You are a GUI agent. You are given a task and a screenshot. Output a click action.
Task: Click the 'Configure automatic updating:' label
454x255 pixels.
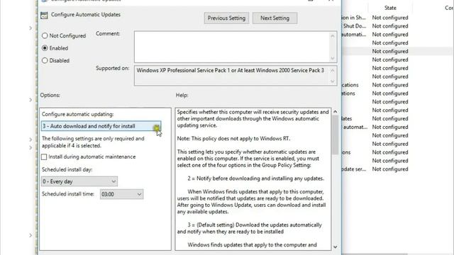click(77, 114)
